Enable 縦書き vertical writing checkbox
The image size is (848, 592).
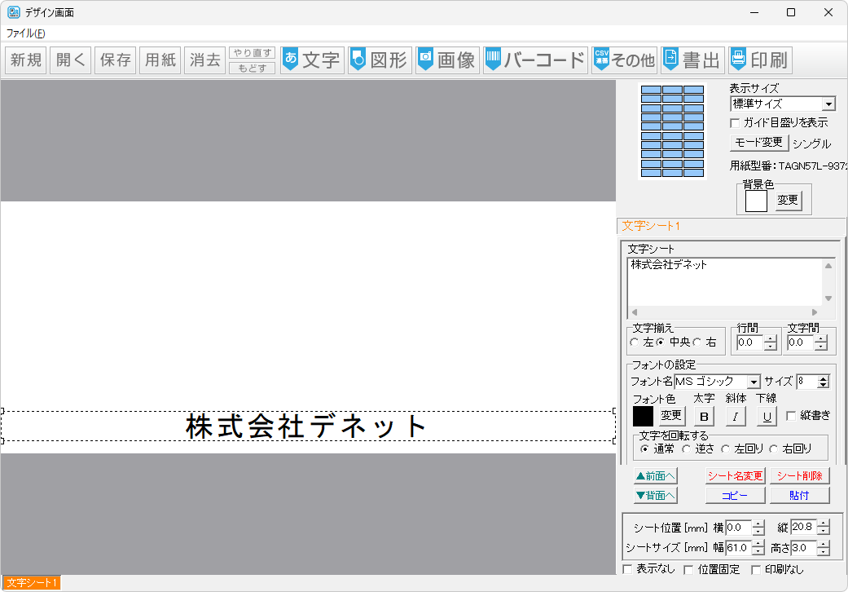[x=791, y=416]
